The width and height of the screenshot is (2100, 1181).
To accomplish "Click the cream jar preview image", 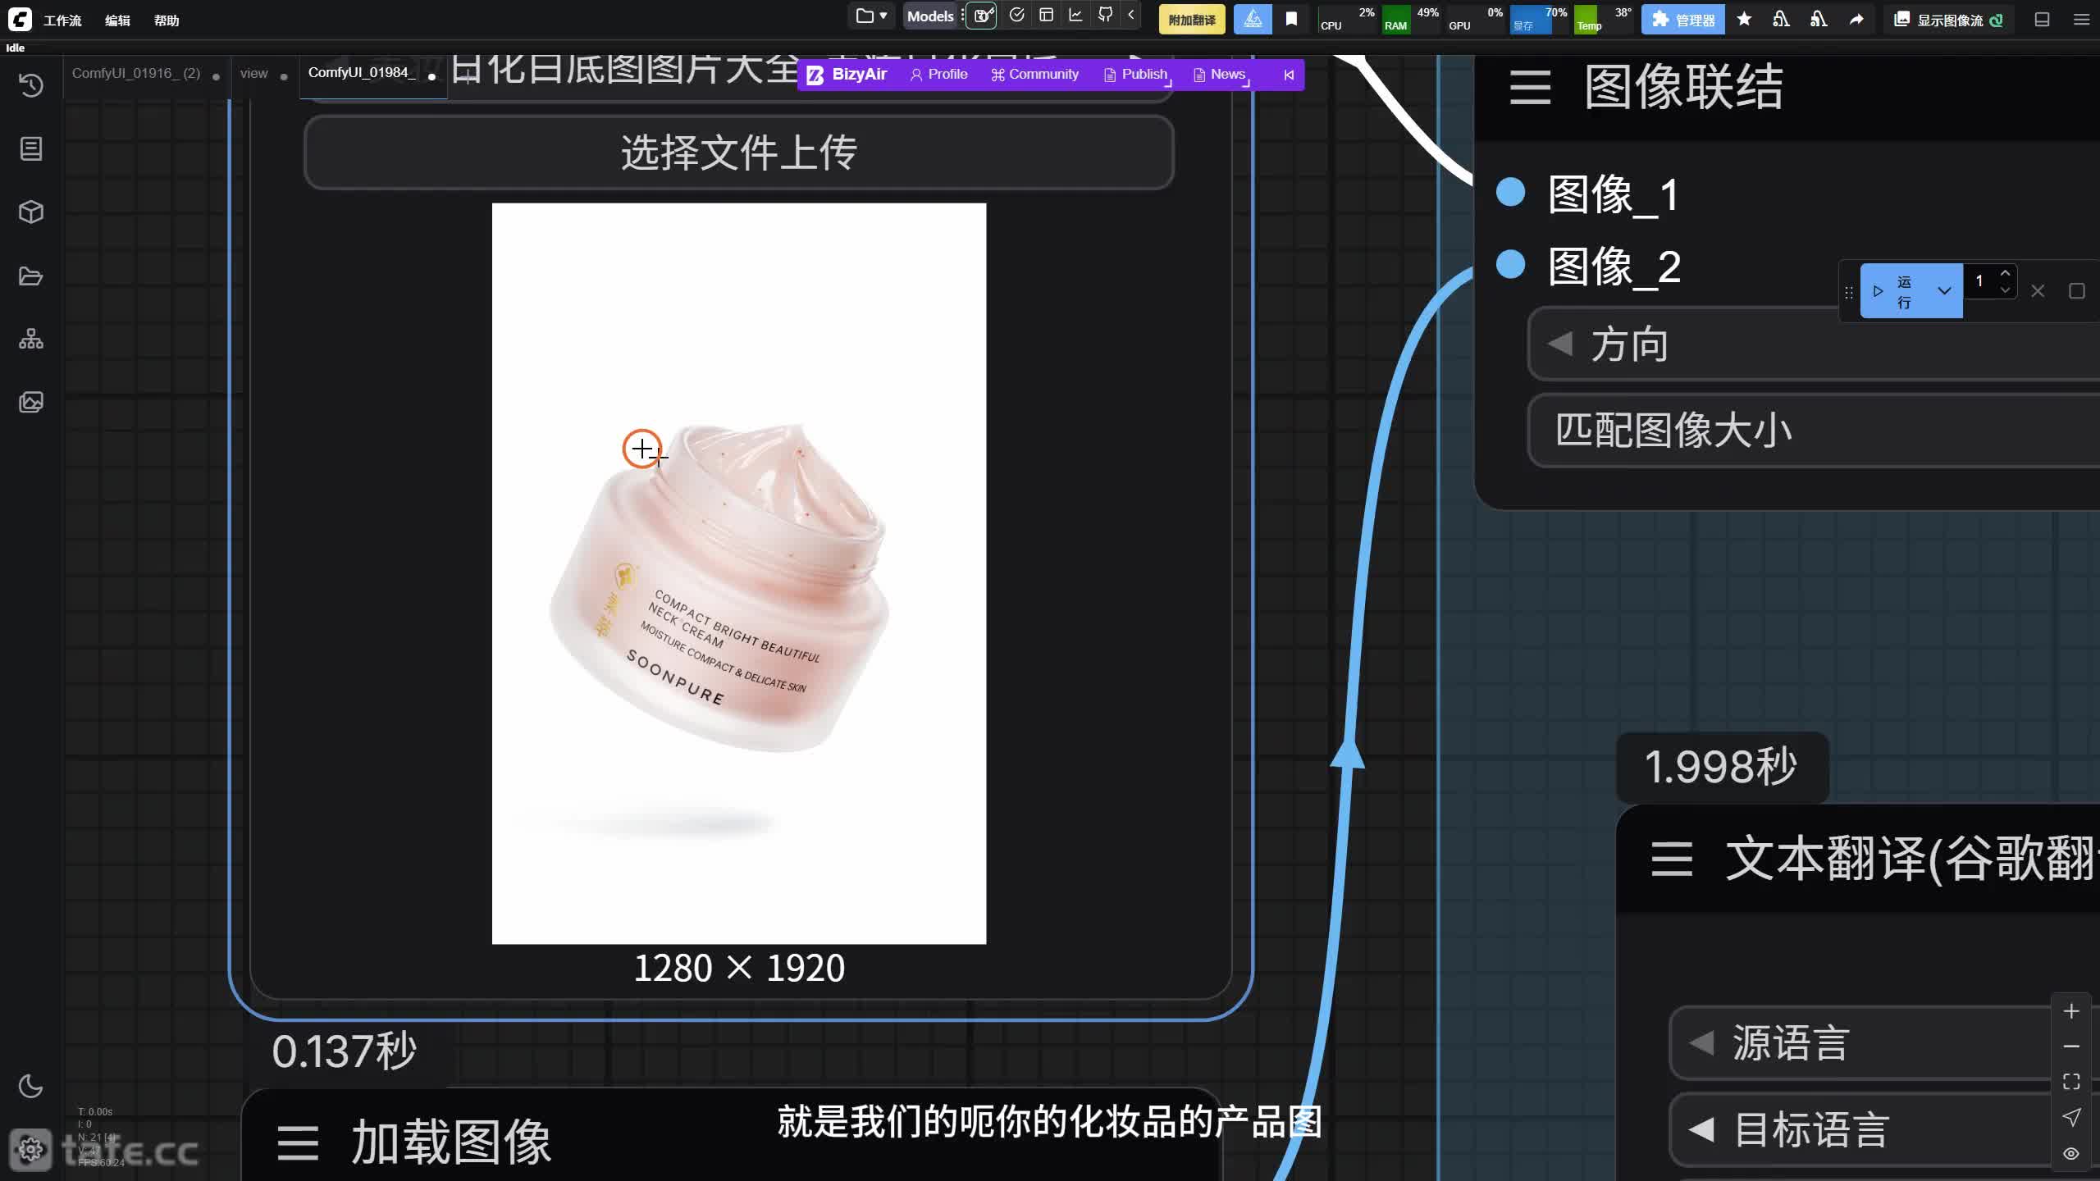I will [x=739, y=573].
